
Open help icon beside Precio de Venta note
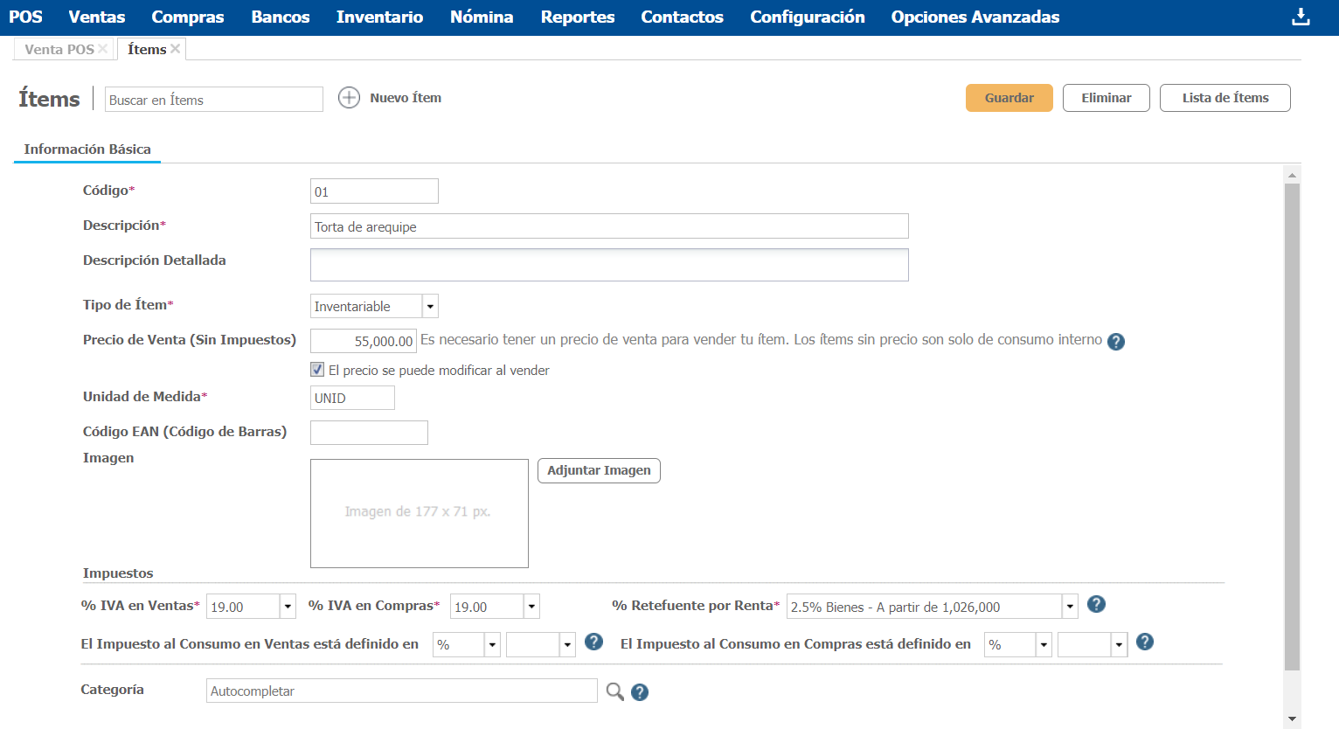(1116, 342)
